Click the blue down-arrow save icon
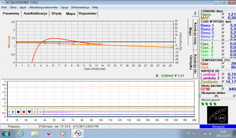Viewport: 236px width, 138px height. pos(29,112)
